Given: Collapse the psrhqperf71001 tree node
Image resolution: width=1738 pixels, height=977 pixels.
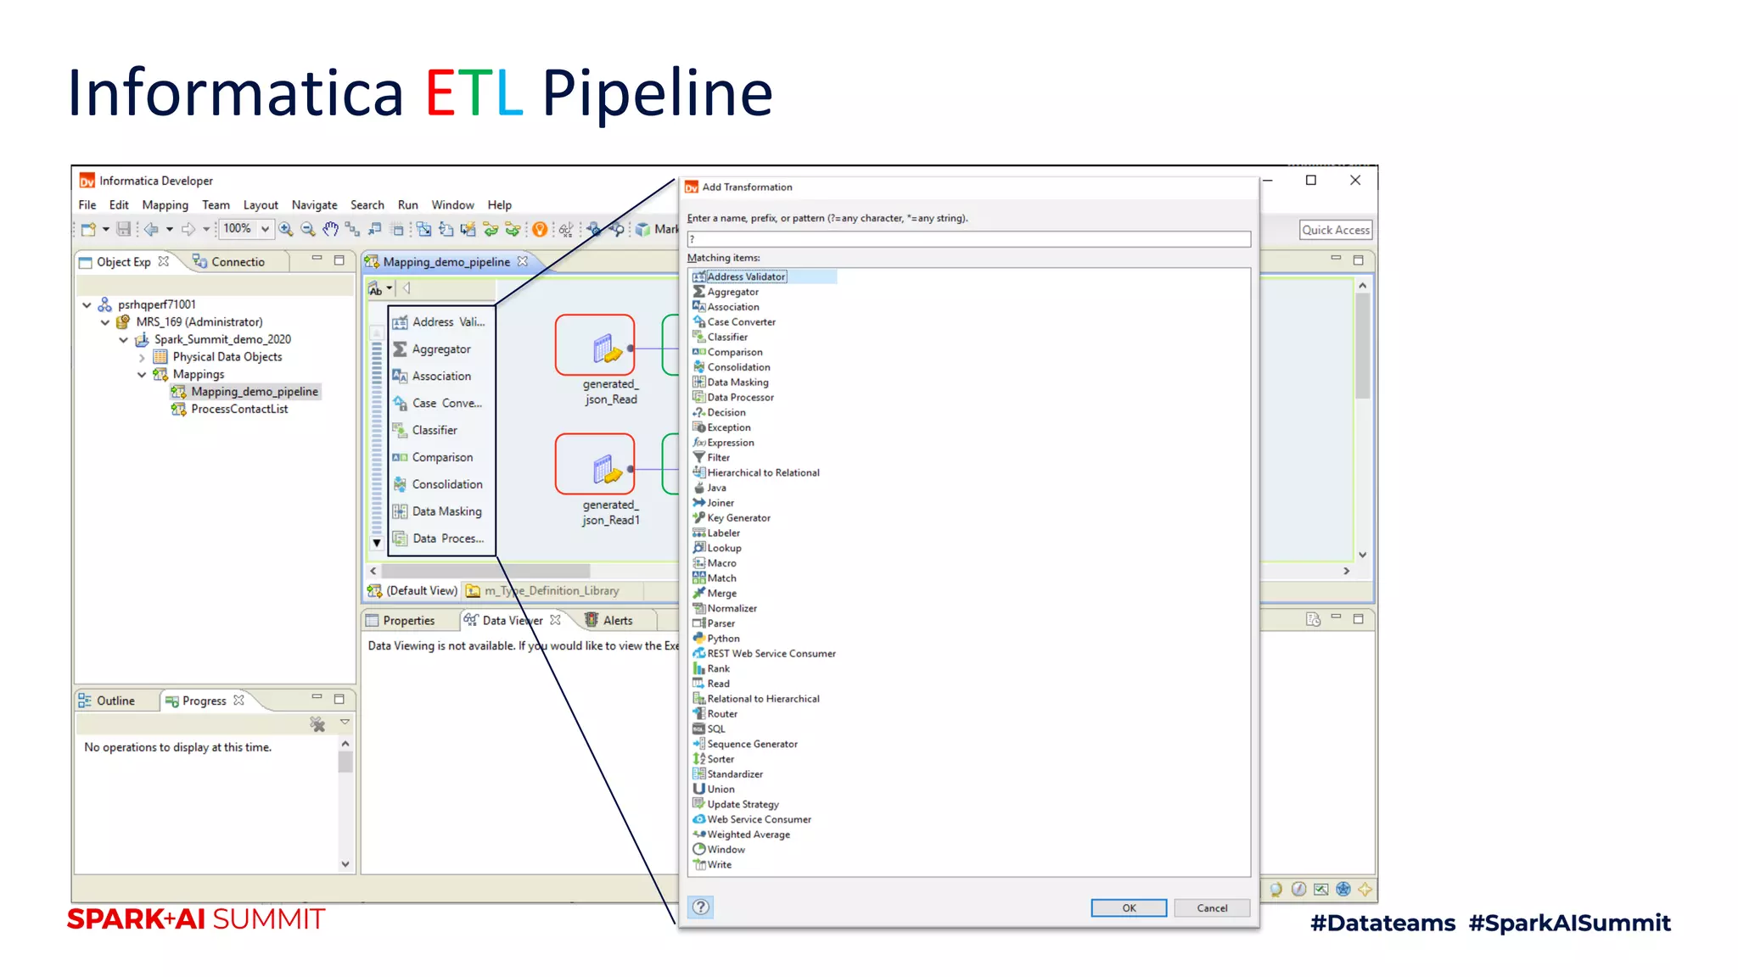Looking at the screenshot, I should point(87,304).
